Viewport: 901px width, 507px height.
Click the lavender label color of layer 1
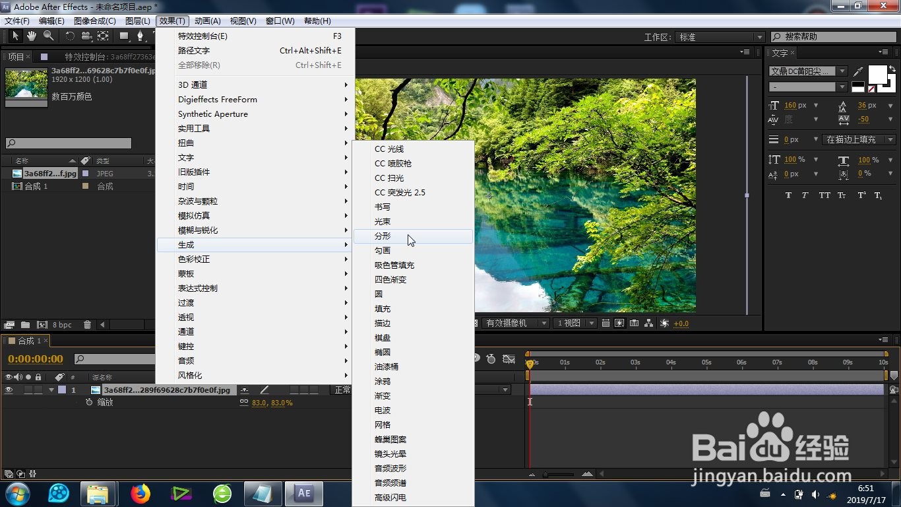(x=62, y=390)
